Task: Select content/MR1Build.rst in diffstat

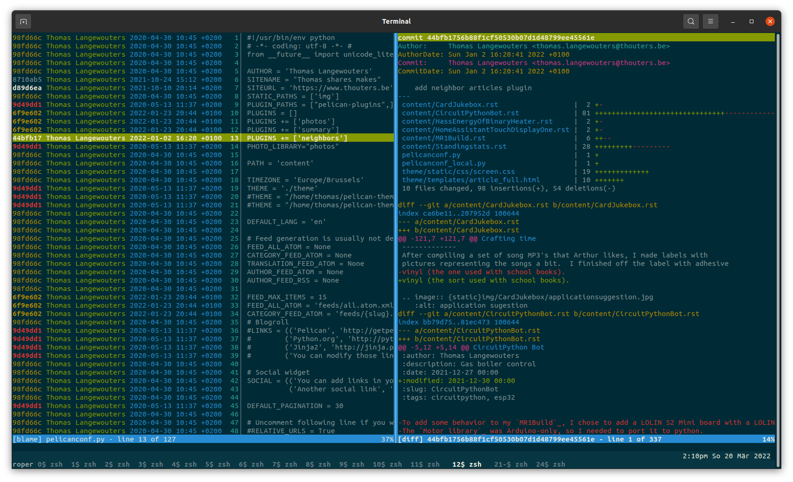Action: click(444, 138)
